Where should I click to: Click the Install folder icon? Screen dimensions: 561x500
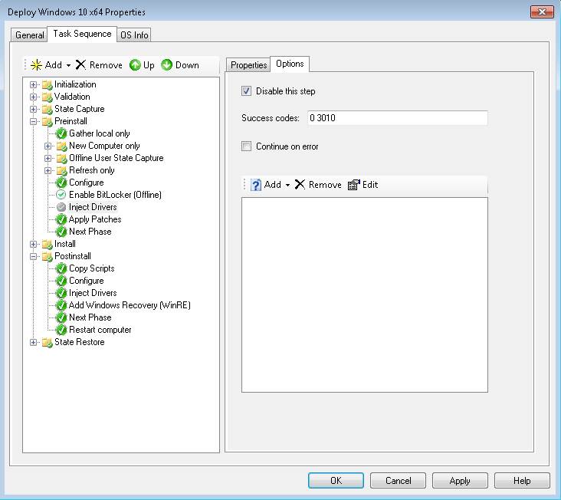[48, 244]
